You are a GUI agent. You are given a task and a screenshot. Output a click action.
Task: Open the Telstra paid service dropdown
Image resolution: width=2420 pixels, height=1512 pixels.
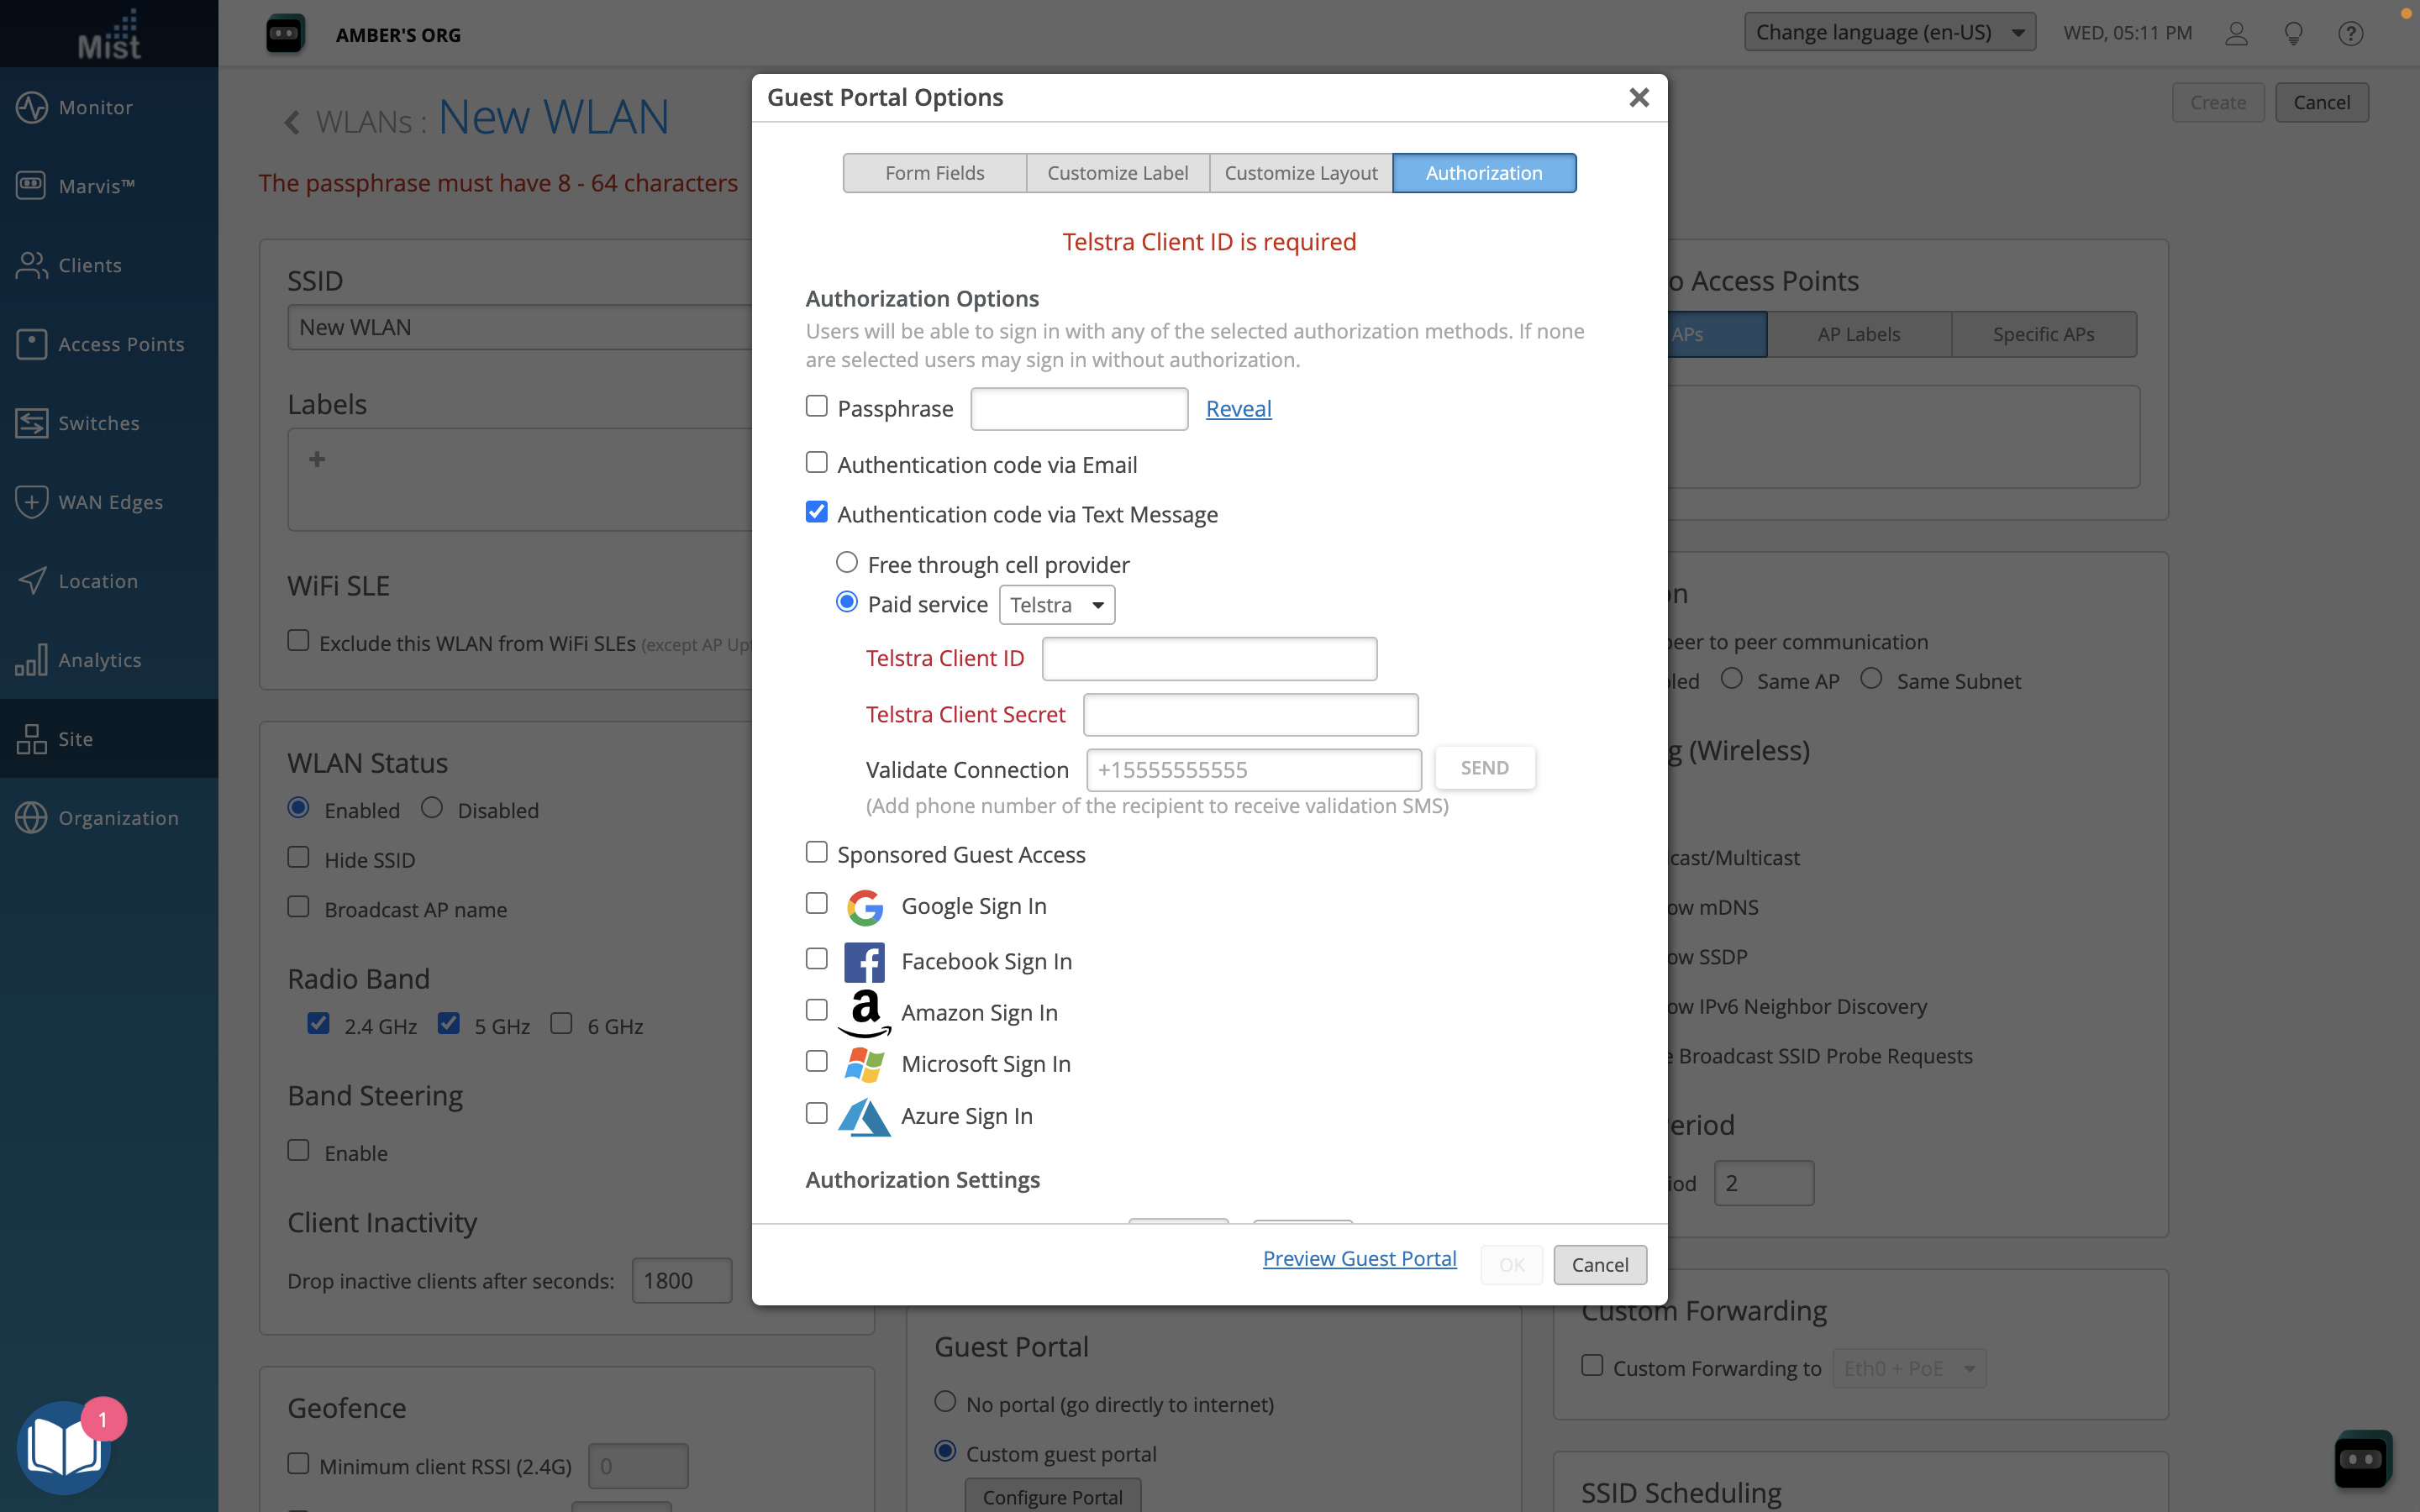coord(1056,605)
